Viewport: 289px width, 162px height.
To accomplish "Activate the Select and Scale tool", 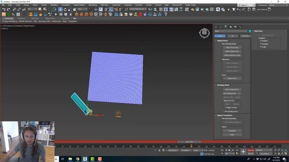I will (x=70, y=9).
